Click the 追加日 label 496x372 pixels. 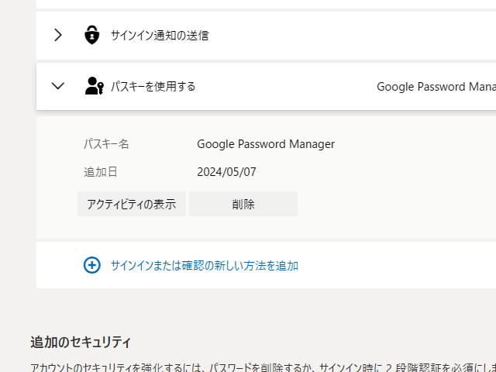coord(101,172)
